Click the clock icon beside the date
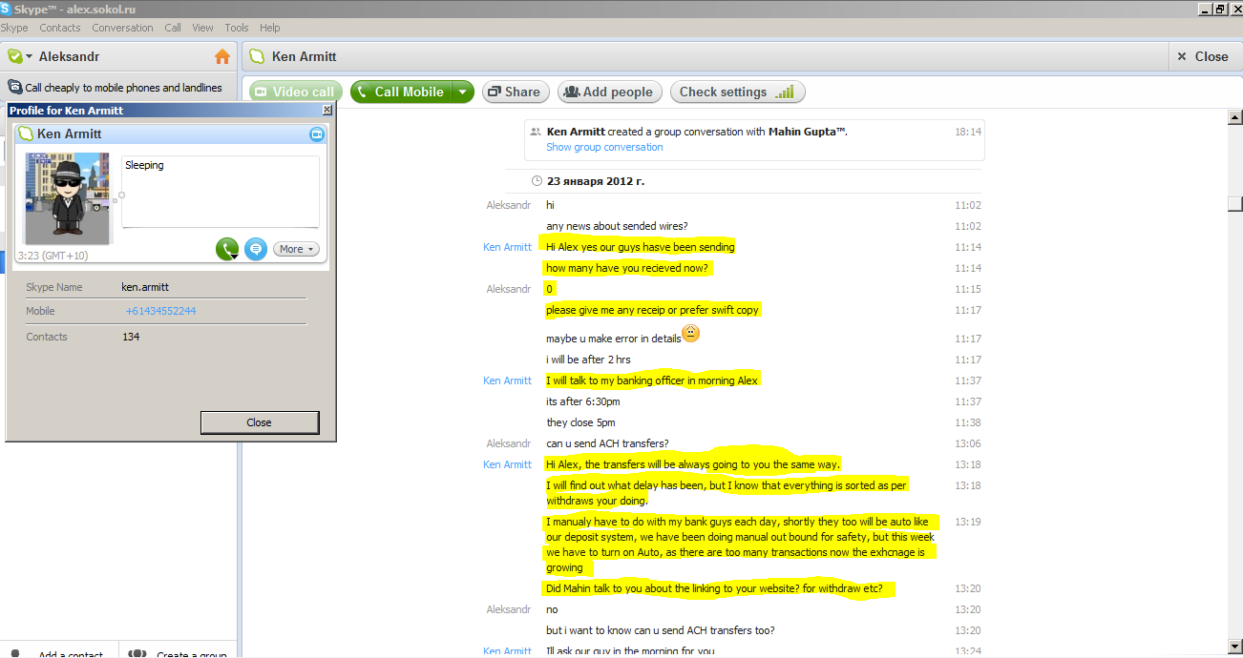This screenshot has width=1243, height=658. coord(537,180)
